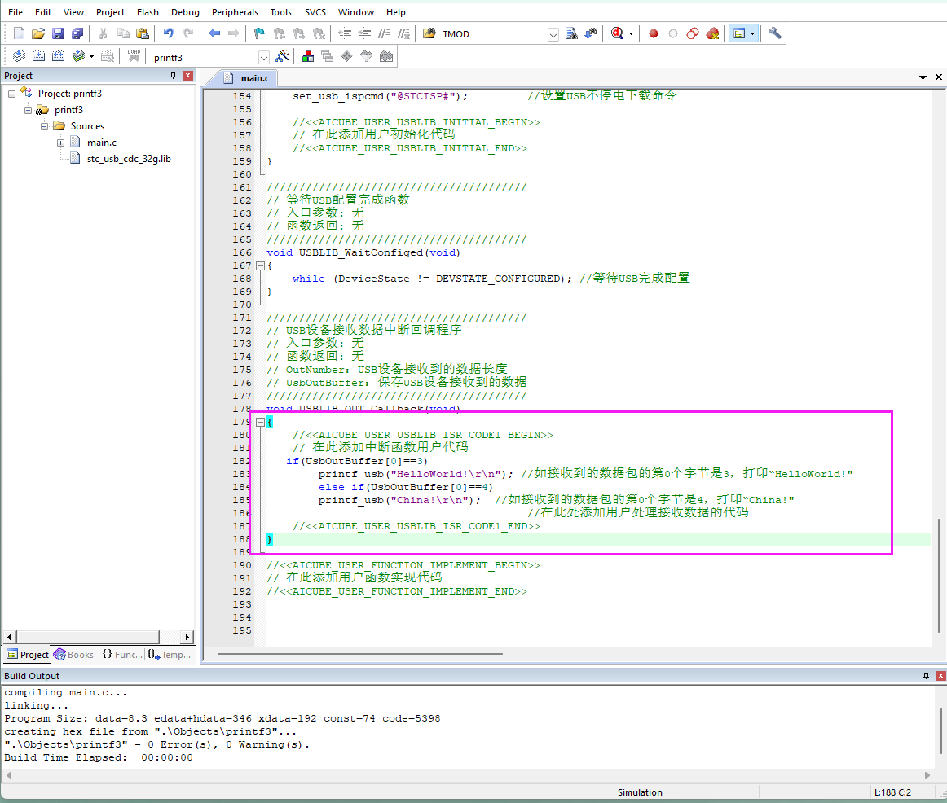Viewport: 947px width, 803px height.
Task: Switch to the Templates panel tab
Action: (170, 655)
